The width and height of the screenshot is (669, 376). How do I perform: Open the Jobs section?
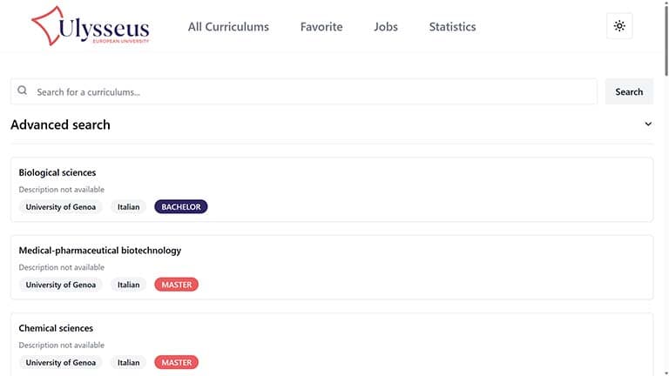386,27
